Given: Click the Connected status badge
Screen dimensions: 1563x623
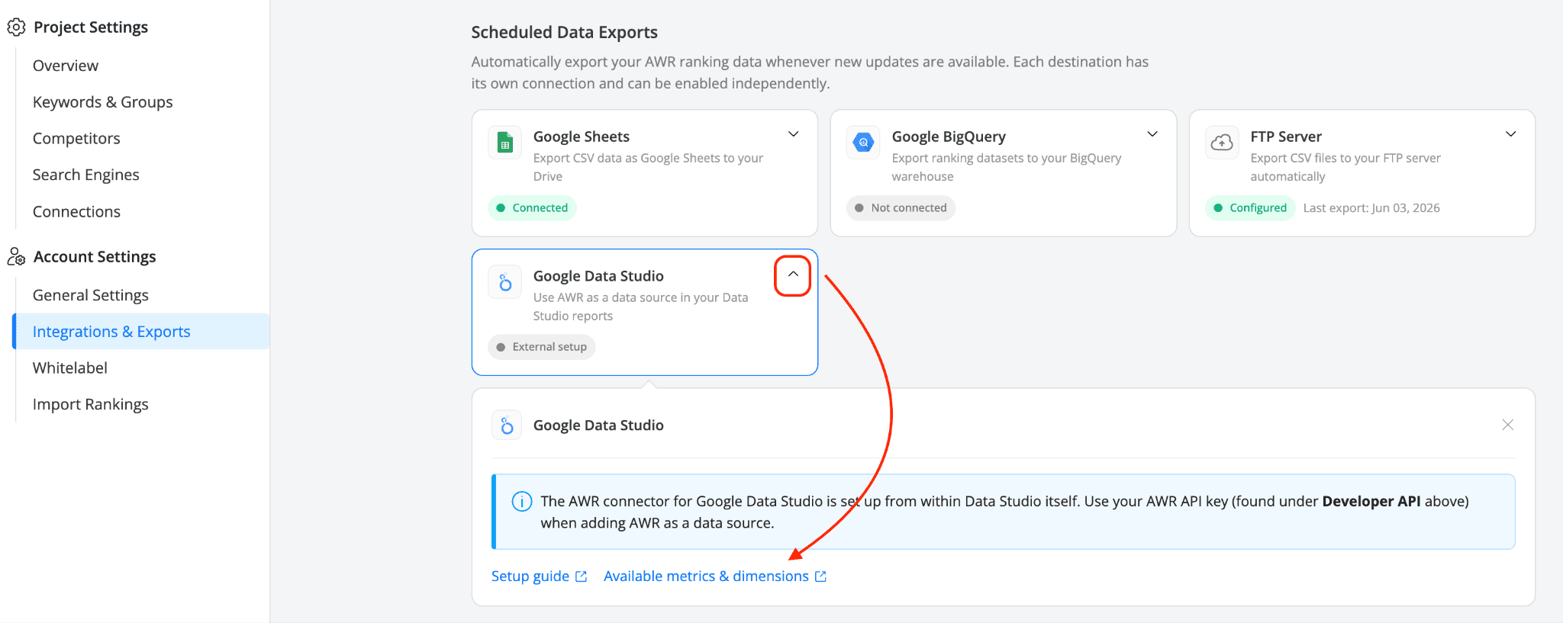Looking at the screenshot, I should pyautogui.click(x=532, y=208).
